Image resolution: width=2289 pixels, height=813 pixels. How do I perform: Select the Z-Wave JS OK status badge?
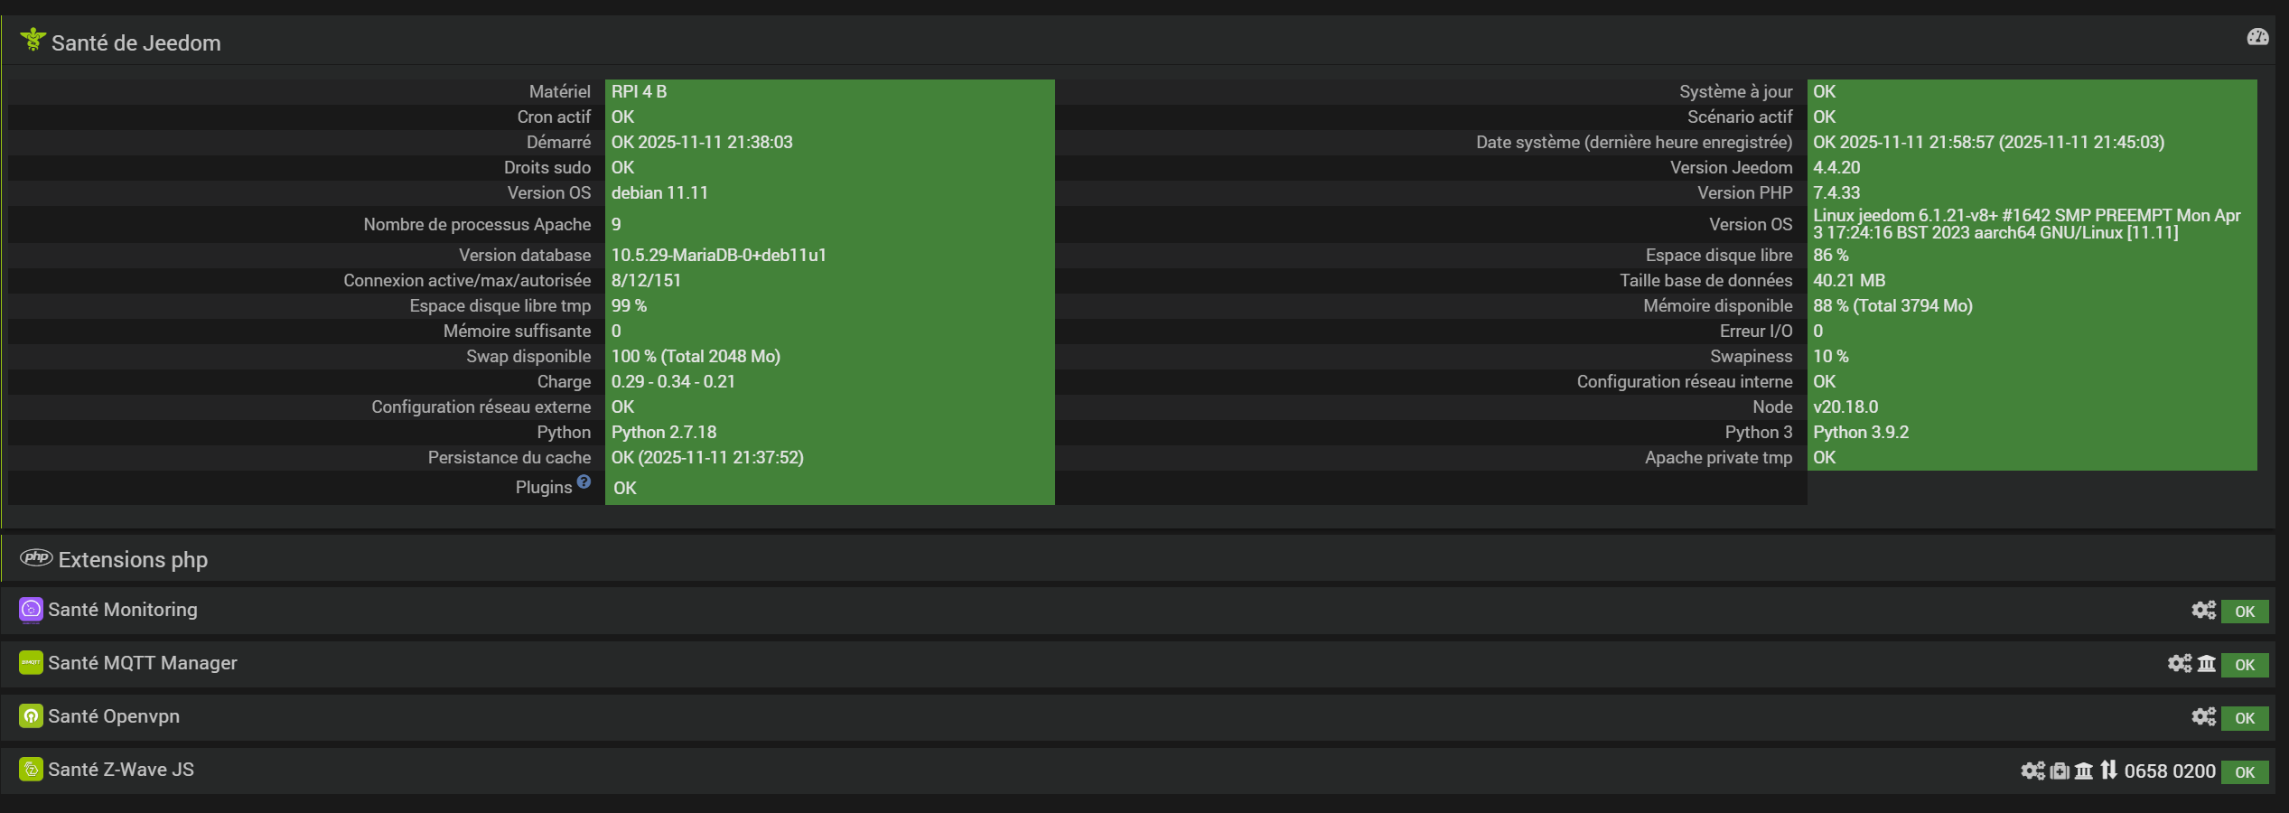point(2245,772)
